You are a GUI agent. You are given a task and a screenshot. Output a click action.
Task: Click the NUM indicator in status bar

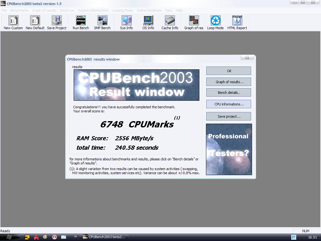pyautogui.click(x=306, y=231)
